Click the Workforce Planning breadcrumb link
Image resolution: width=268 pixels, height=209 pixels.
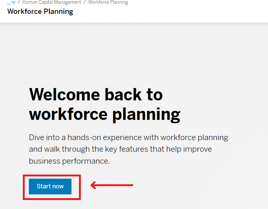click(108, 2)
